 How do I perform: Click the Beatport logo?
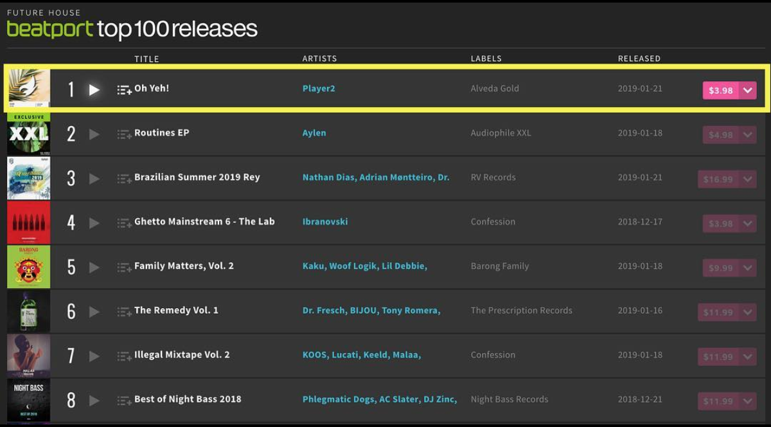click(x=50, y=29)
